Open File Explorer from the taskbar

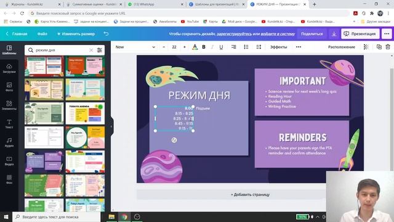tap(111, 216)
